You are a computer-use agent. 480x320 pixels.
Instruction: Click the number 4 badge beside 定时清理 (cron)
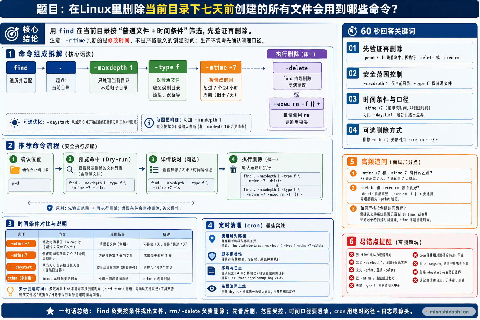(210, 225)
